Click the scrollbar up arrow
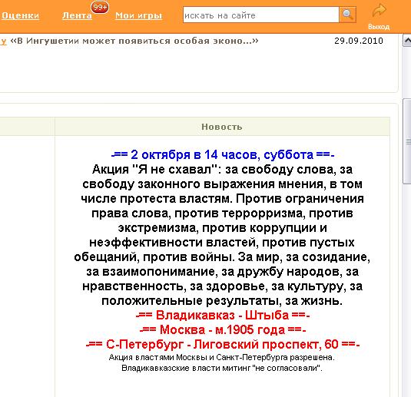The width and height of the screenshot is (411, 397). click(x=407, y=41)
